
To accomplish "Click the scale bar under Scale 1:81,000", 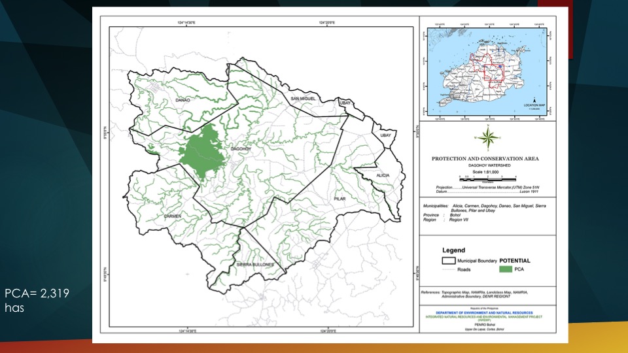I will point(487,176).
